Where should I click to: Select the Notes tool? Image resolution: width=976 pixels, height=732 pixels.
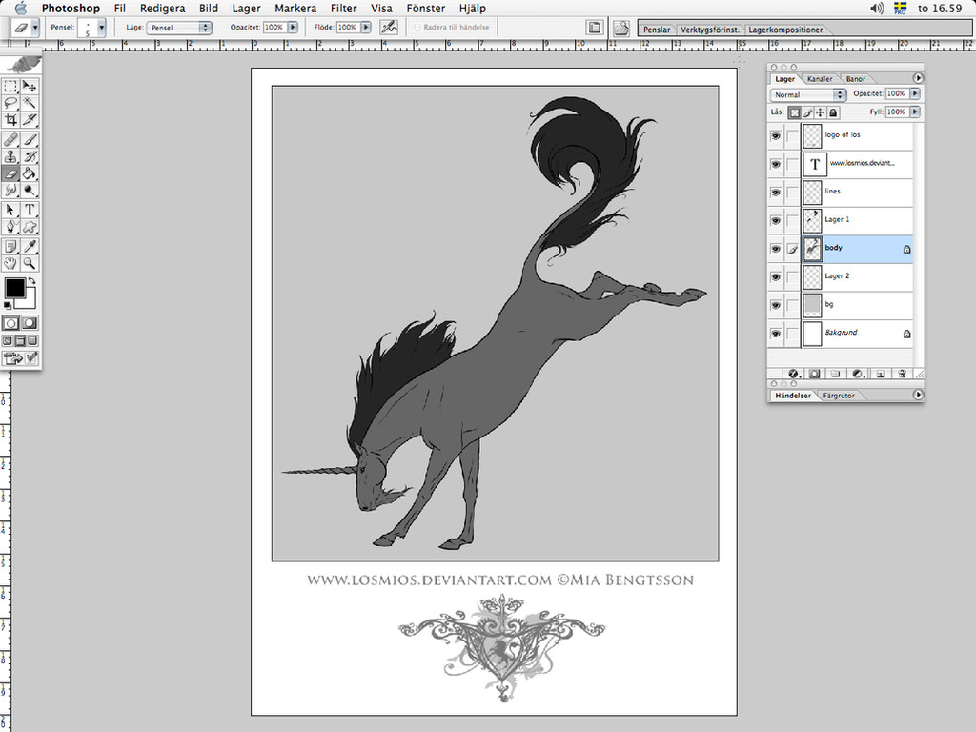click(x=10, y=247)
